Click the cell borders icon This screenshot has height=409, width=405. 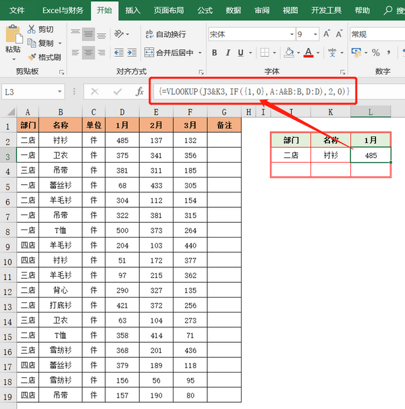[x=265, y=53]
